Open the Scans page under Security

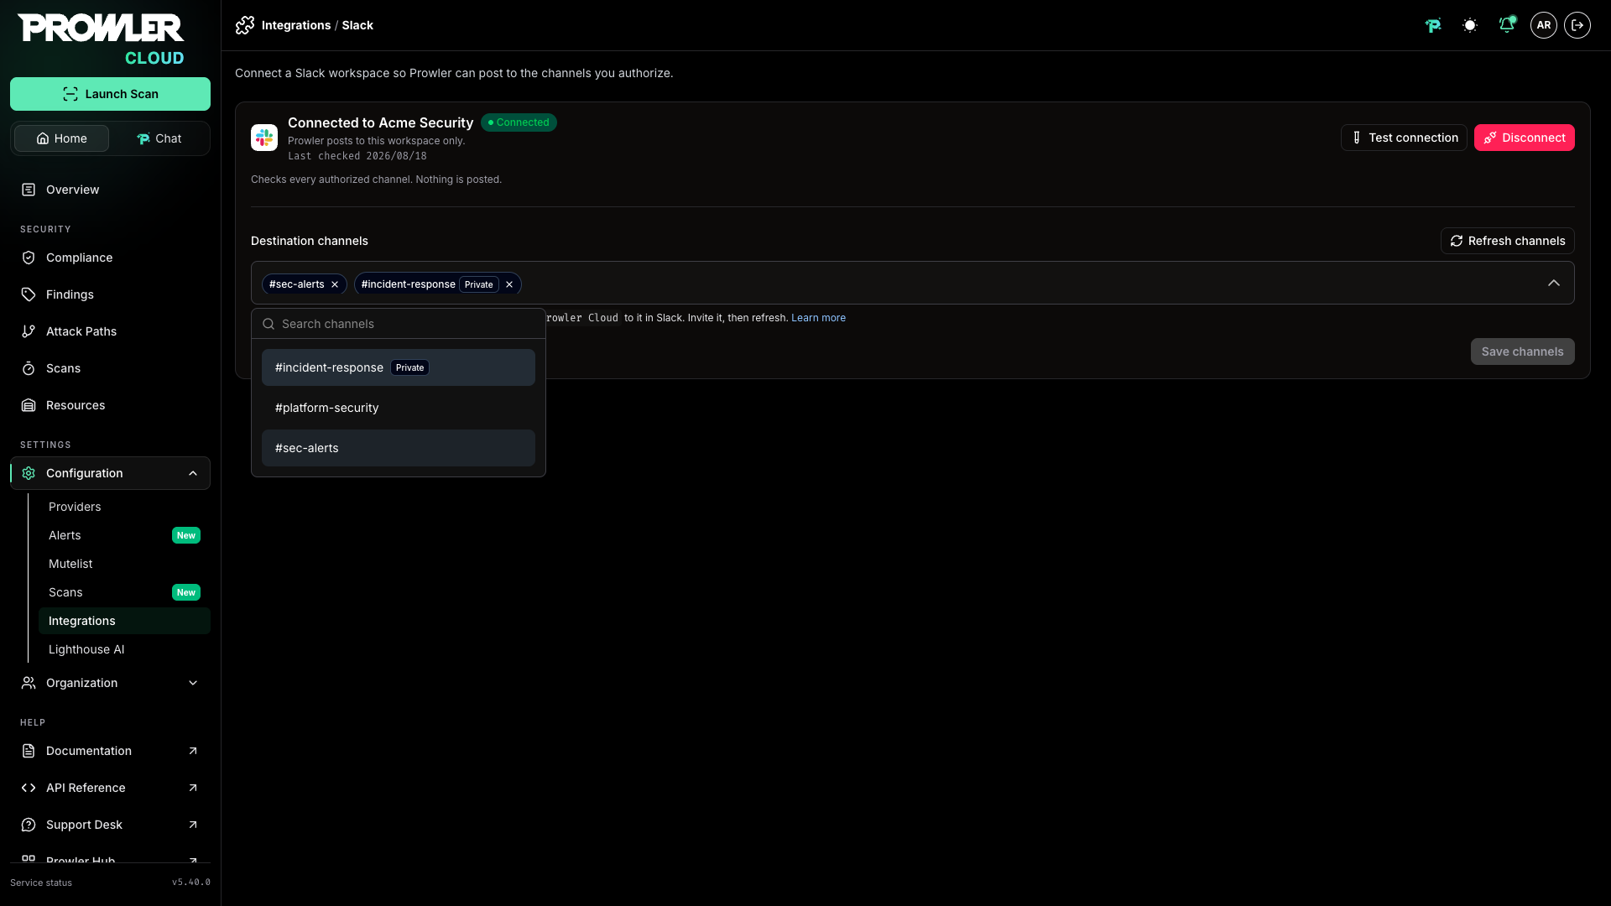pyautogui.click(x=110, y=368)
